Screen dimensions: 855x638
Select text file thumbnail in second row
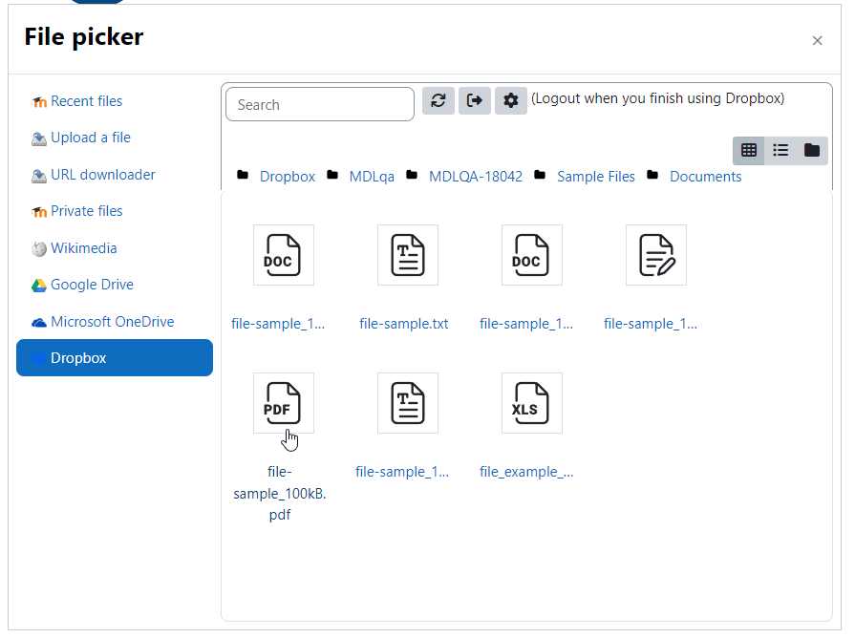[x=408, y=403]
